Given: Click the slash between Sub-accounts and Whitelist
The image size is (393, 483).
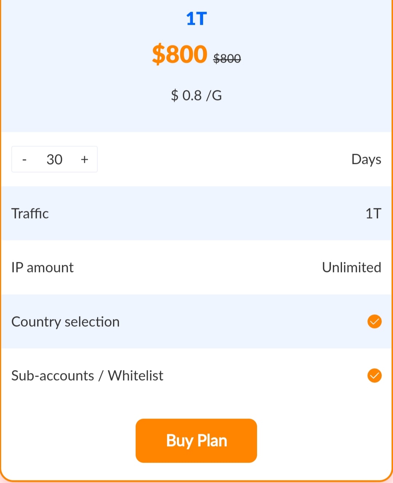Looking at the screenshot, I should pyautogui.click(x=101, y=376).
